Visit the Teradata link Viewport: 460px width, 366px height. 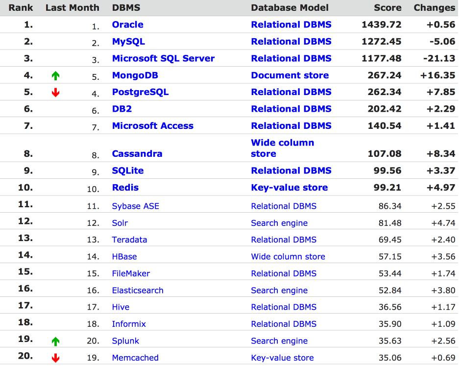coord(129,240)
